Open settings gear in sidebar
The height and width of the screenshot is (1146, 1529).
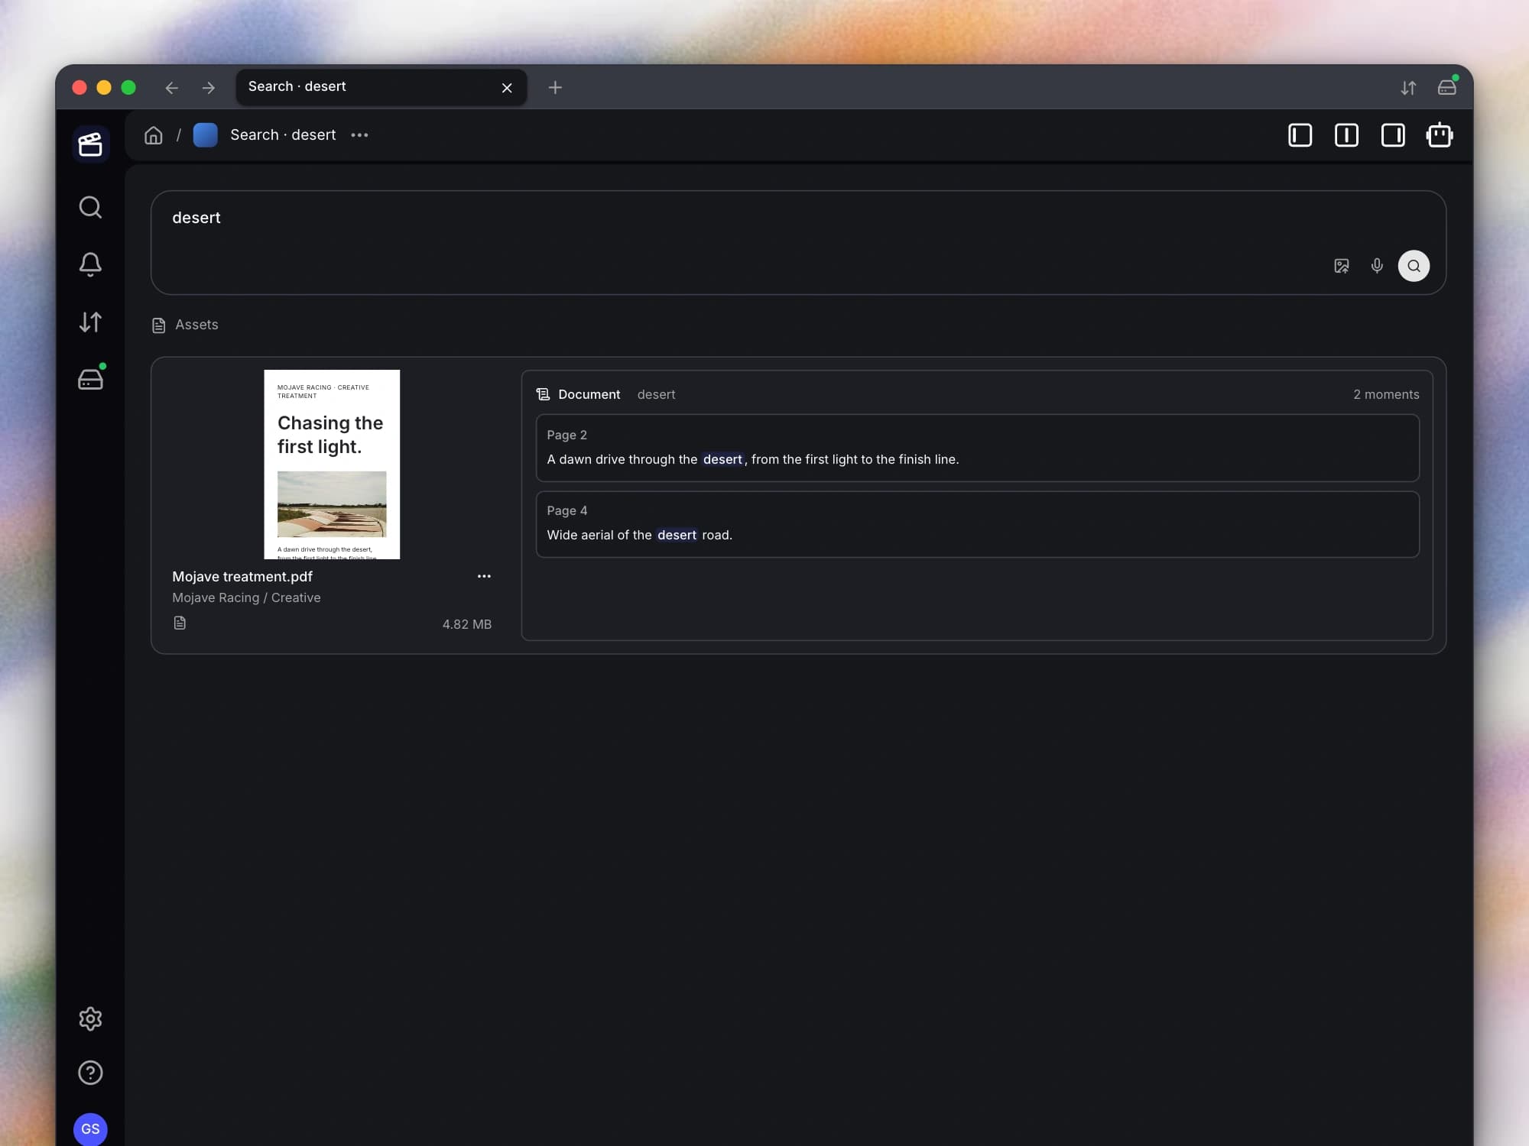pos(90,1018)
